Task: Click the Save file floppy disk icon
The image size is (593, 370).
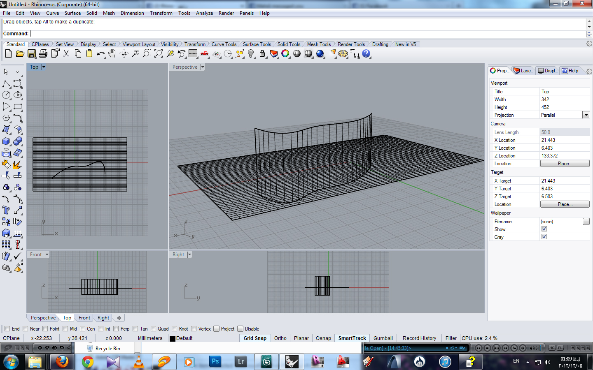Action: (x=32, y=53)
